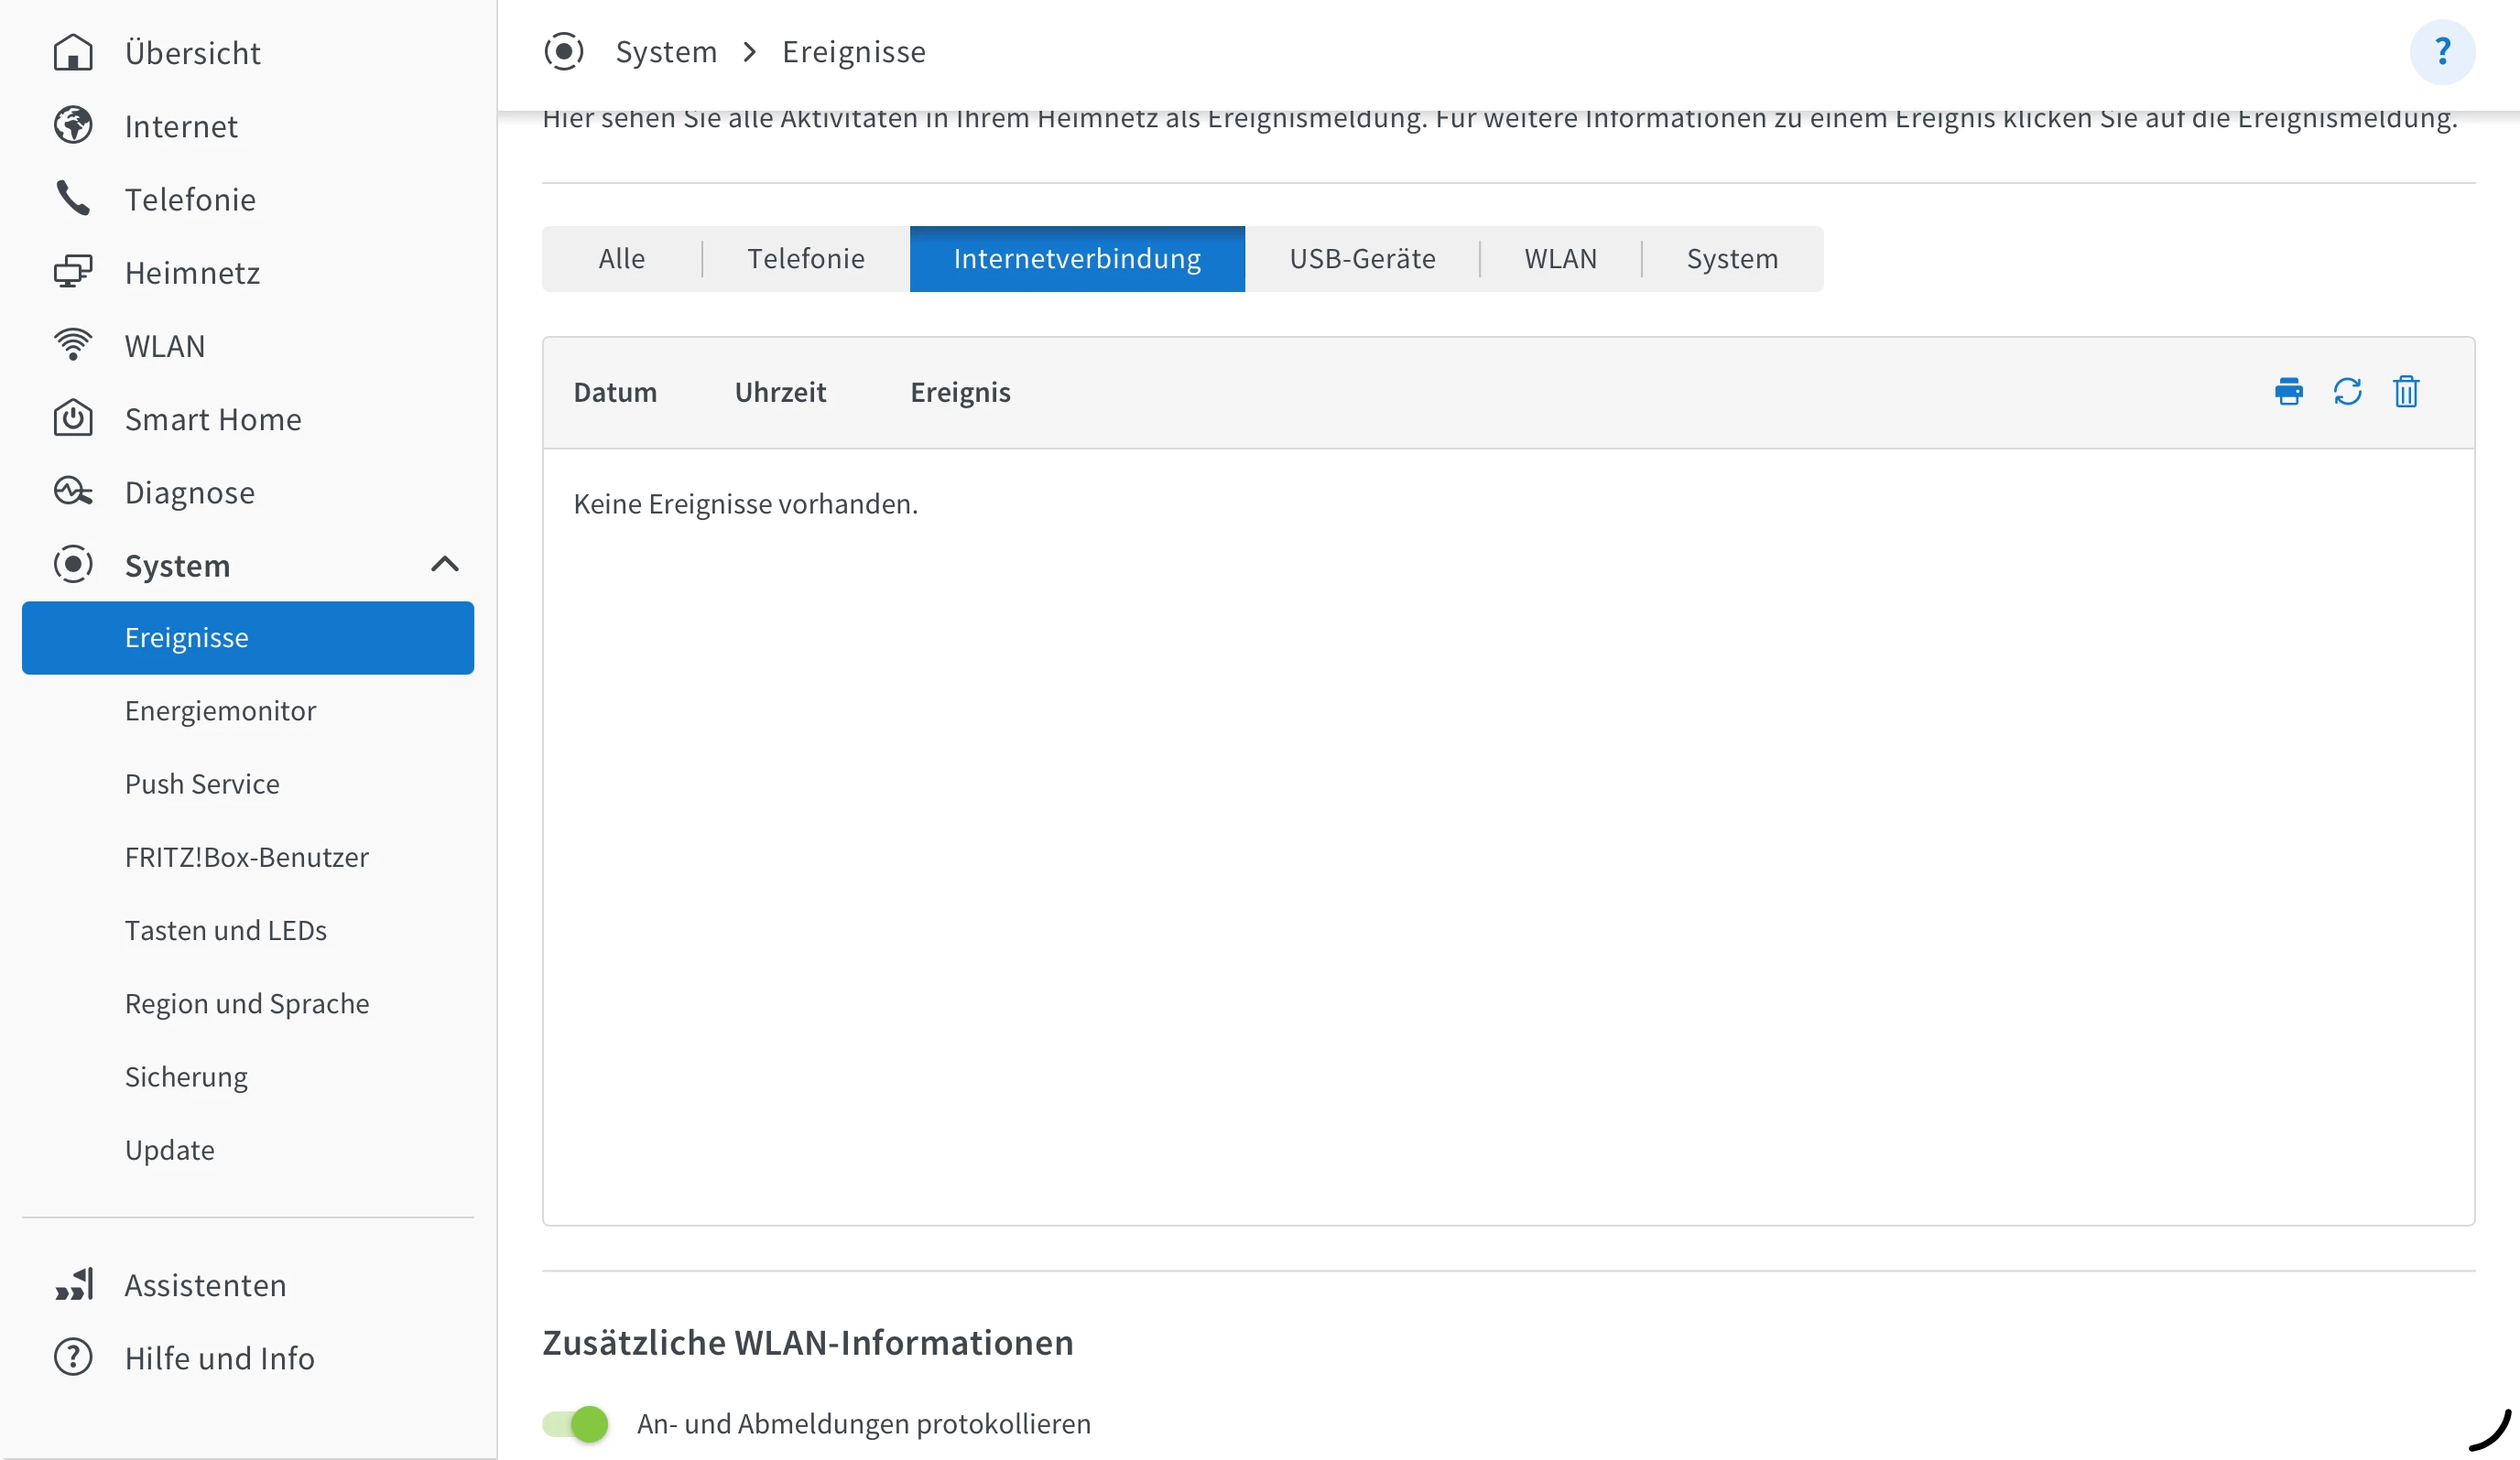Toggle An- und Abmeldungen protokollieren switch

pyautogui.click(x=576, y=1423)
